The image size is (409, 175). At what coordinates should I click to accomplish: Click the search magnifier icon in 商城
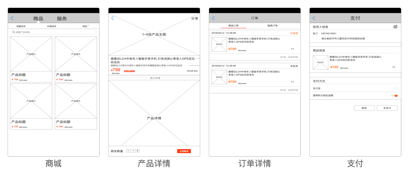(x=14, y=32)
